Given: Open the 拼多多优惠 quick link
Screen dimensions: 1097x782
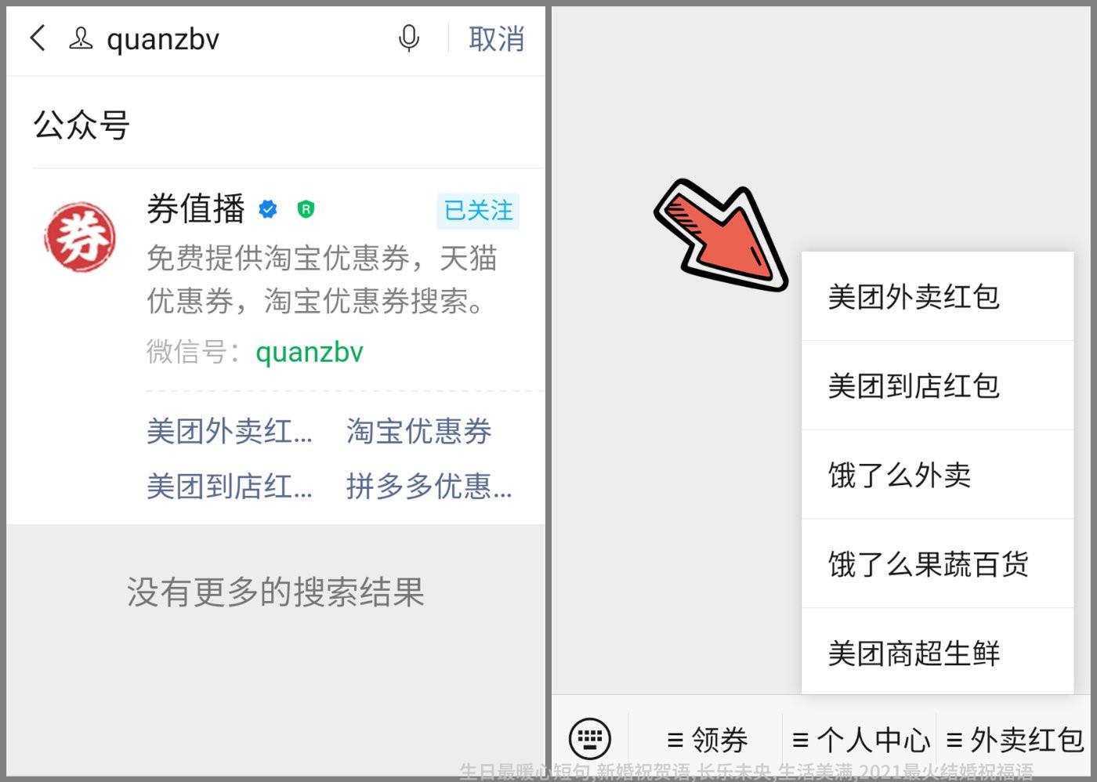Looking at the screenshot, I should [429, 487].
